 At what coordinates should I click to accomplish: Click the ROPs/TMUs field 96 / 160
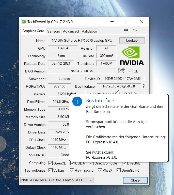(60, 86)
